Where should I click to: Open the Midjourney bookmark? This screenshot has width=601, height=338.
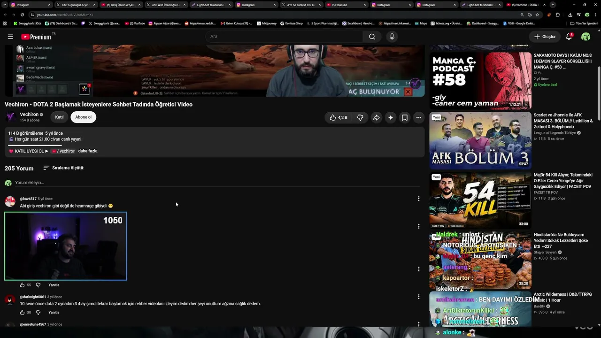266,23
